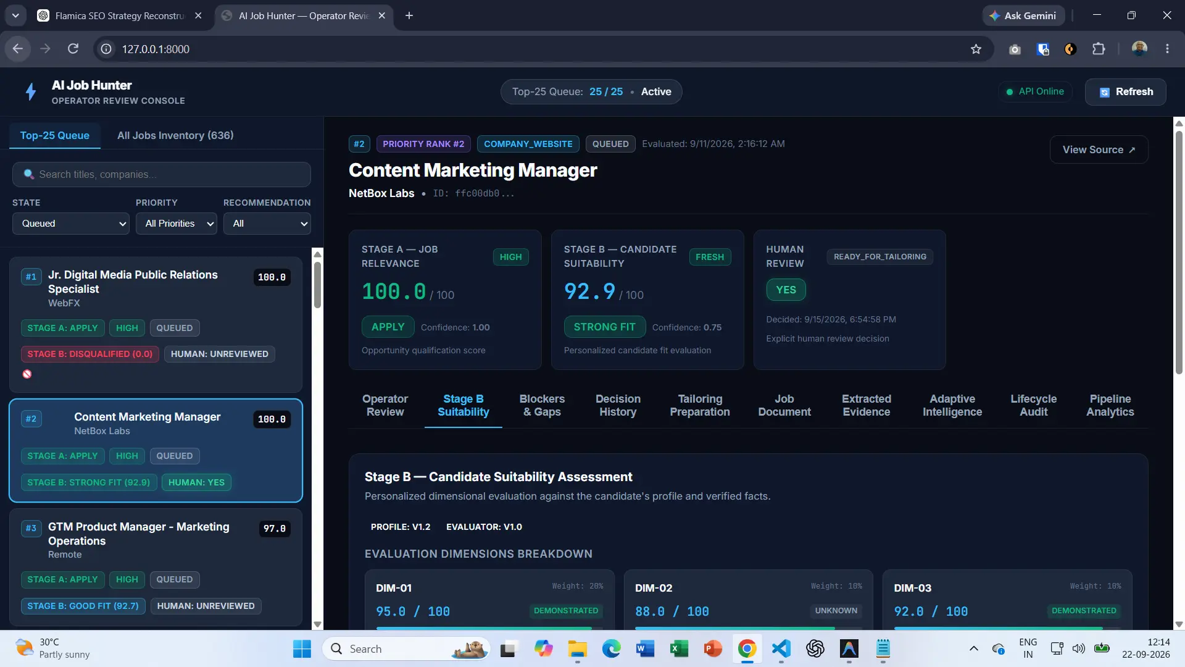1185x667 pixels.
Task: Click the APPLY recommendation badge in Stage A
Action: [388, 327]
